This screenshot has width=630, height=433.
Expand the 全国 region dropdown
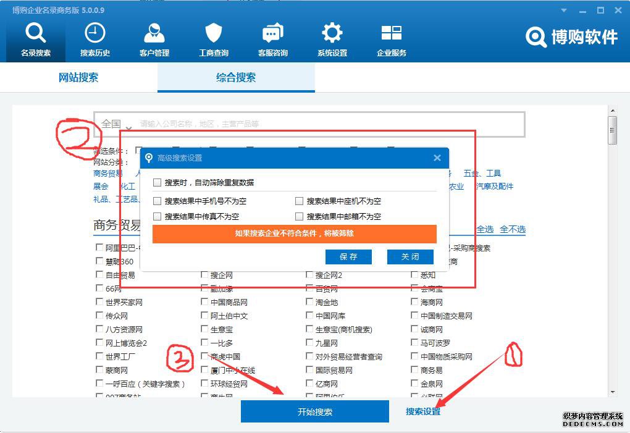(x=115, y=125)
